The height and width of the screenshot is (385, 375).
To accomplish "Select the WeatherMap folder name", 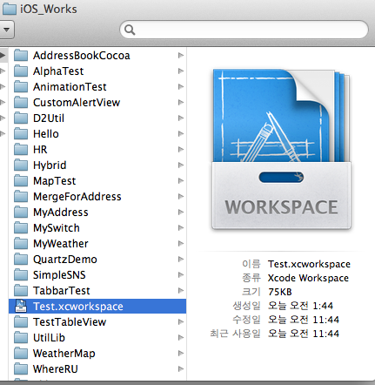I will [x=64, y=354].
